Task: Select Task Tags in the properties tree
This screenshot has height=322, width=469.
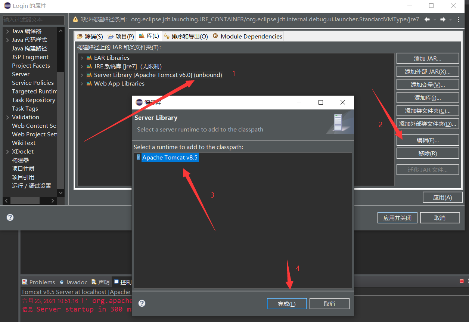Action: pos(25,109)
